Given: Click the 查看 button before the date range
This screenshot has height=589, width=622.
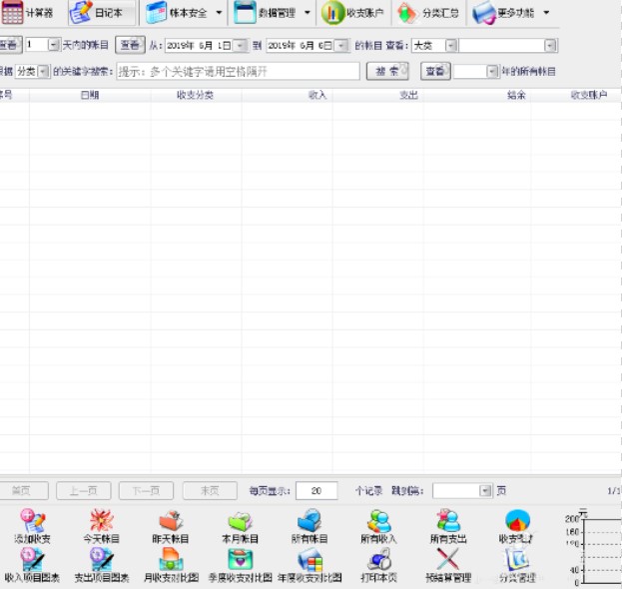Looking at the screenshot, I should click(x=129, y=46).
